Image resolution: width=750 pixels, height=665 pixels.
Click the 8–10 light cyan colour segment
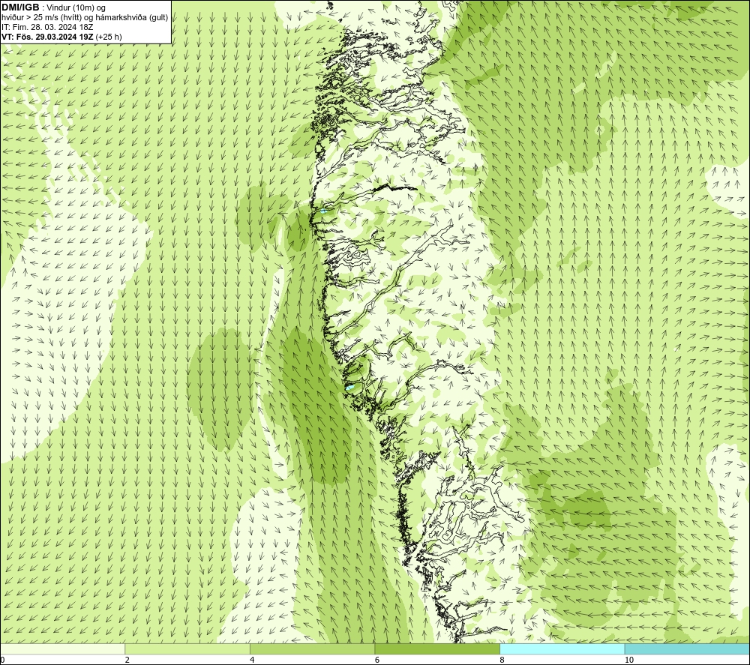coord(562,649)
